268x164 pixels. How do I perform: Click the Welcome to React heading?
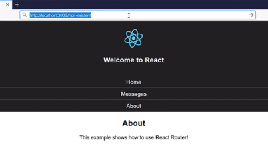134,60
